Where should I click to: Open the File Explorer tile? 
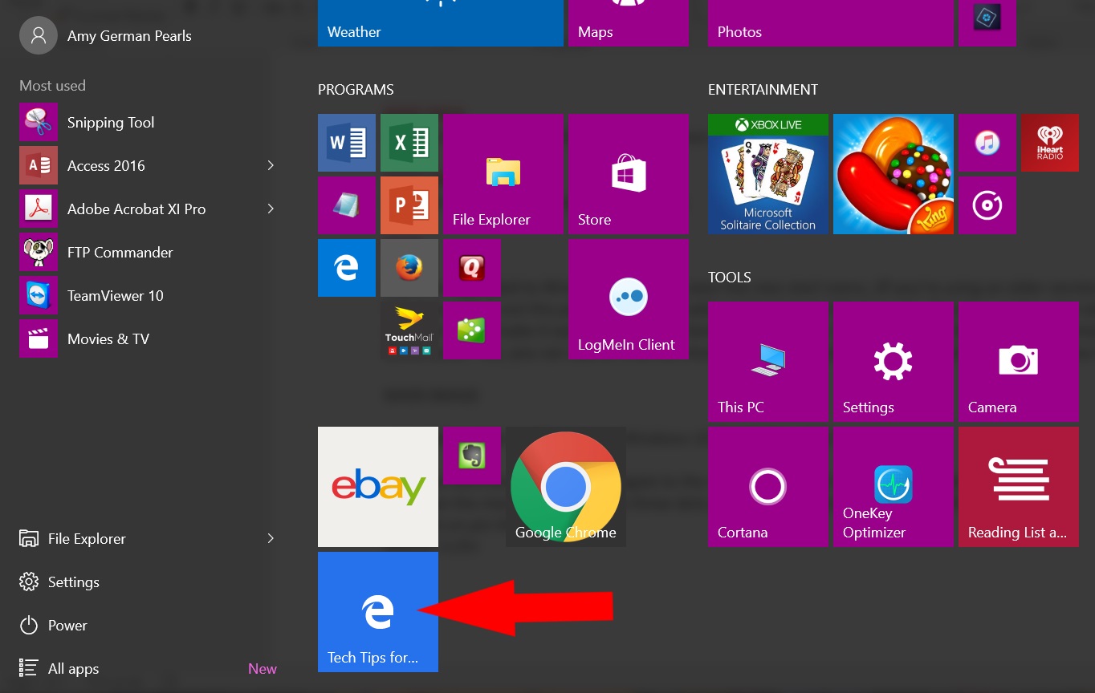pos(503,174)
